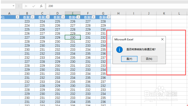Expand the Name Box dropdown arrow
188x106 pixels.
(x=13, y=6)
